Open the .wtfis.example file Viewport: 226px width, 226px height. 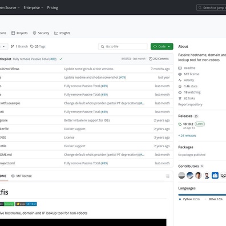pyautogui.click(x=10, y=103)
